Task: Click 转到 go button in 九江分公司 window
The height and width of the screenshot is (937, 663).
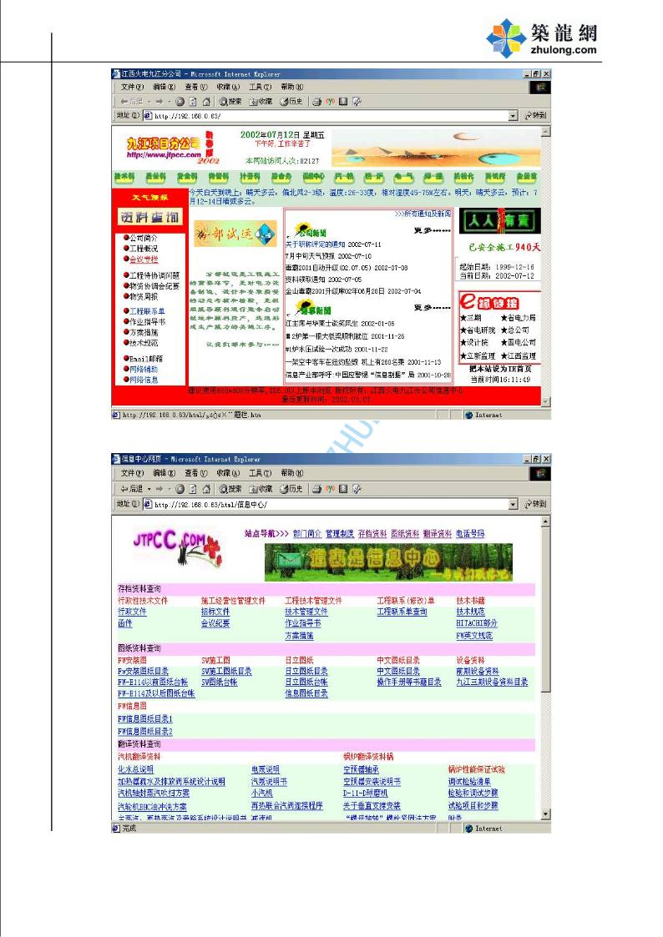Action: (x=536, y=115)
